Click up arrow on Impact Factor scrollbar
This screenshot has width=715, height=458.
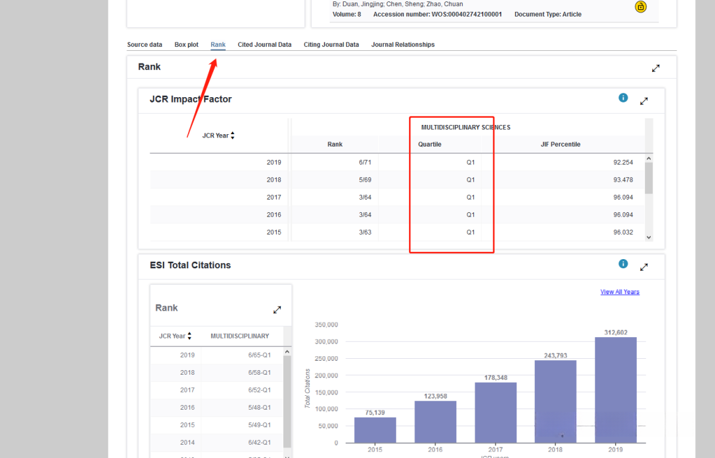point(649,159)
